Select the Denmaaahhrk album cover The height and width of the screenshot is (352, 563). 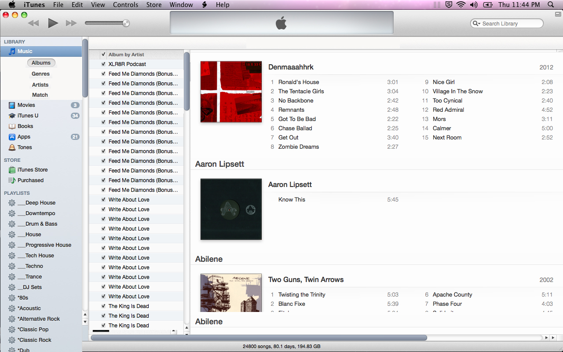pos(231,92)
